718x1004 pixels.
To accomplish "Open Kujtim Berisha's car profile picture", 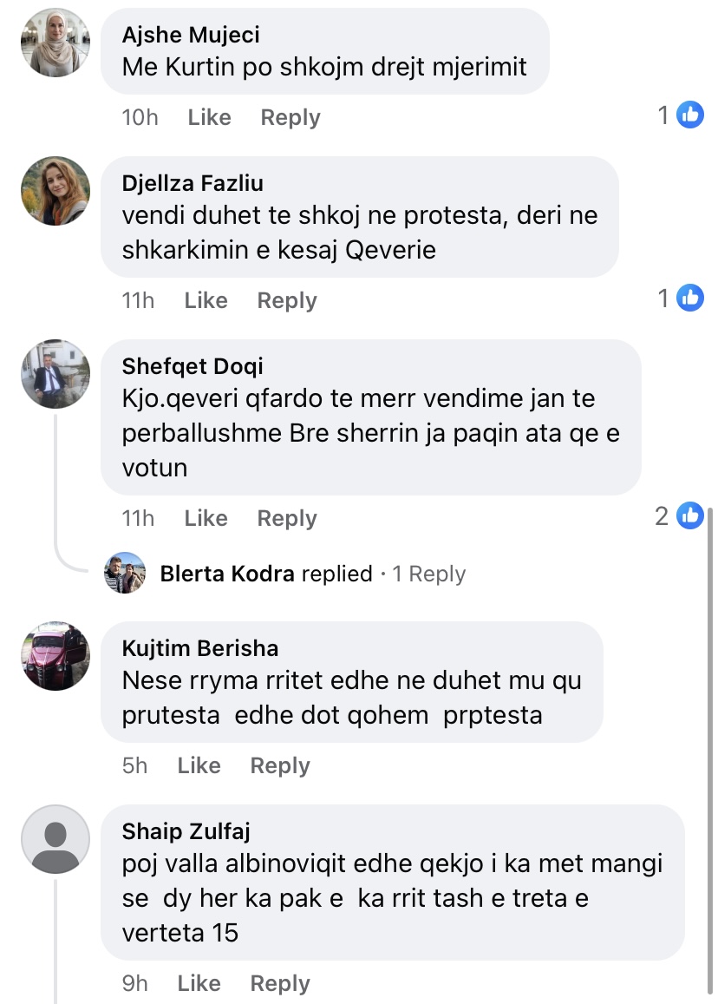I will coord(55,656).
